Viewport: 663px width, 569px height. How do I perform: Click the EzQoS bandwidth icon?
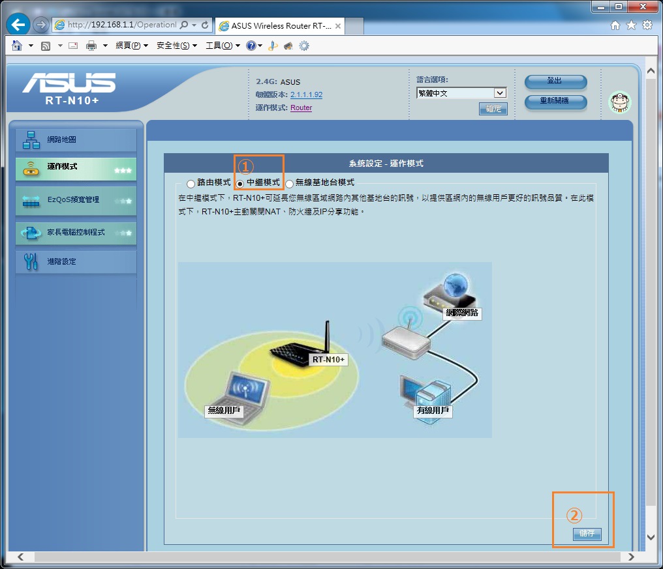pos(31,201)
